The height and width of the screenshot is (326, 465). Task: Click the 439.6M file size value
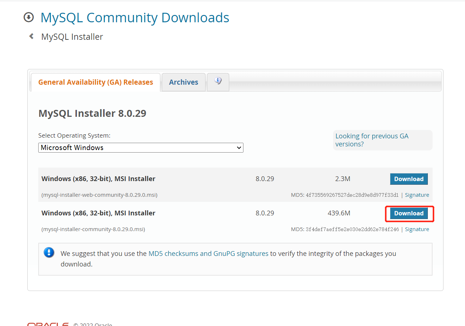339,213
